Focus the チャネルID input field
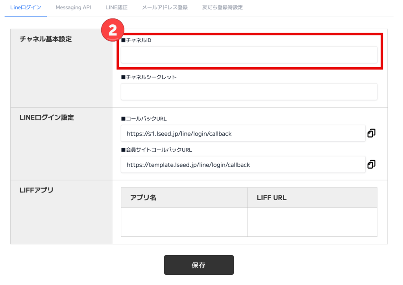 [249, 55]
